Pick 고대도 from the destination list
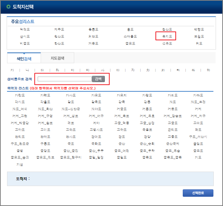The image size is (223, 206). 198,123
